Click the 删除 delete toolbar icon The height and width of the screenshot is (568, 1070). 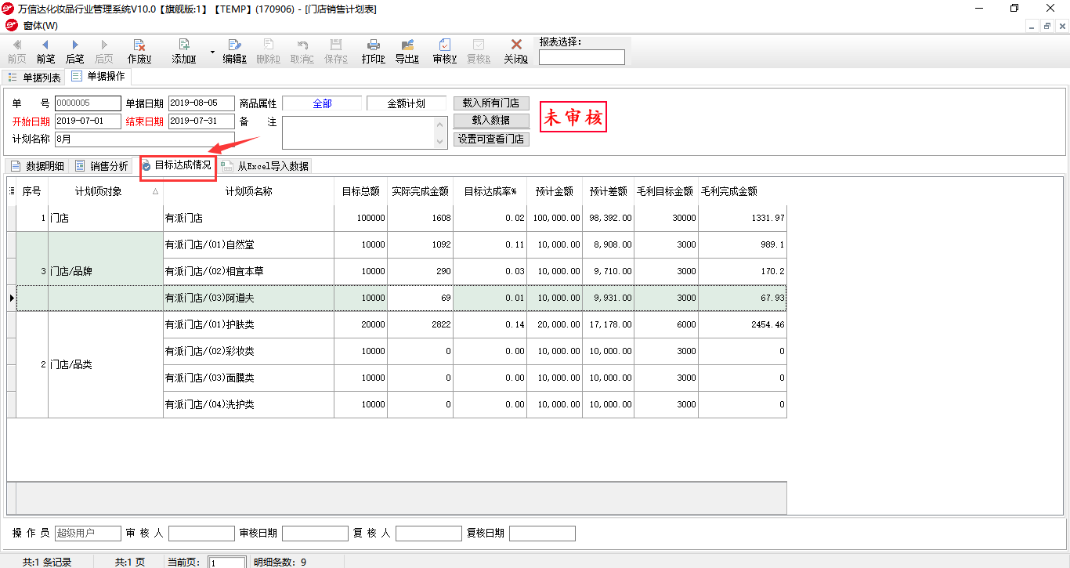tap(268, 51)
